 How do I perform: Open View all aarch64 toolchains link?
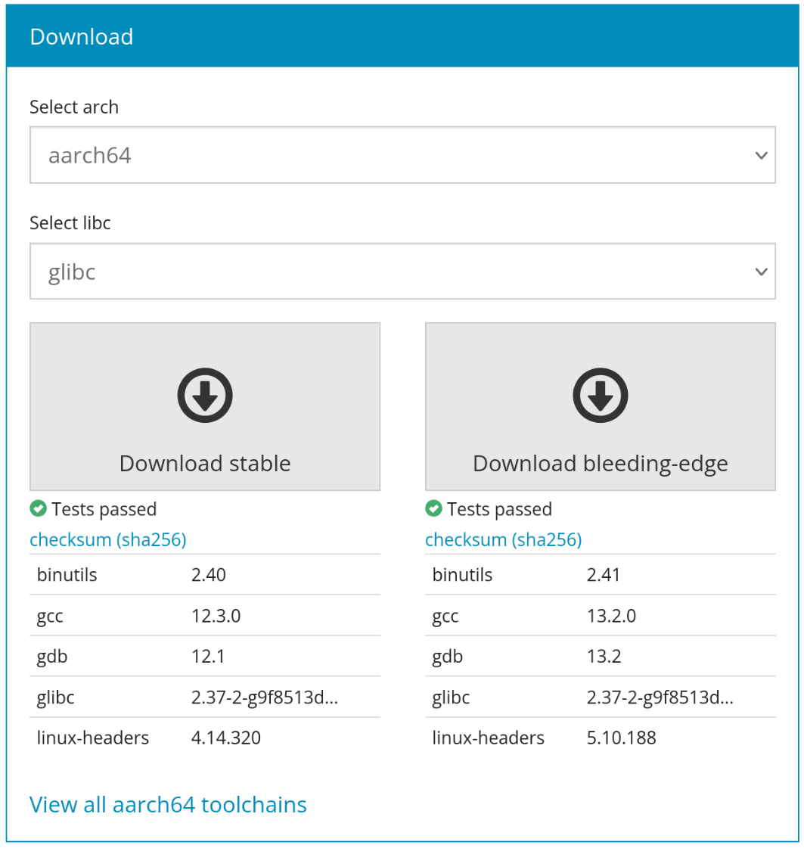(168, 805)
